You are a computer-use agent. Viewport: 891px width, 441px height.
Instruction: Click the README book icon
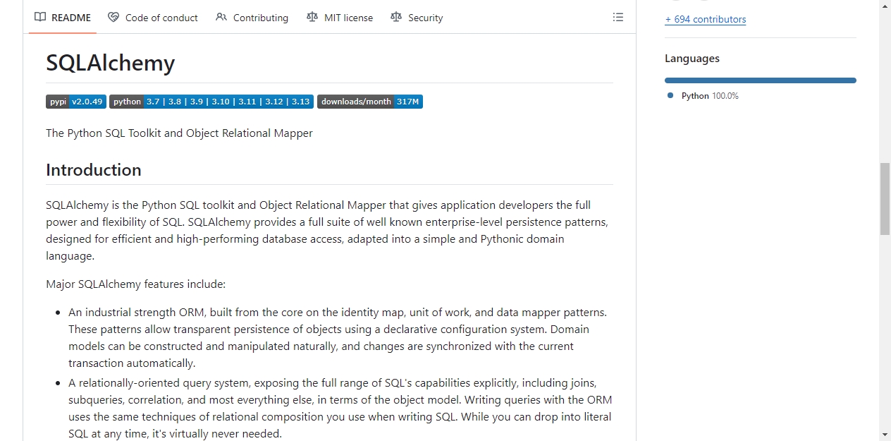tap(40, 18)
